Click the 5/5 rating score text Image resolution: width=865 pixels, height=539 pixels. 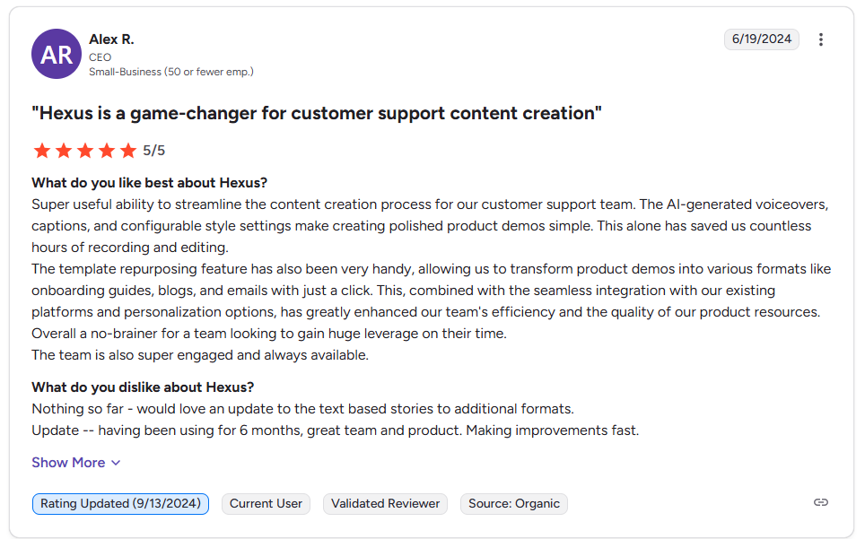point(154,151)
